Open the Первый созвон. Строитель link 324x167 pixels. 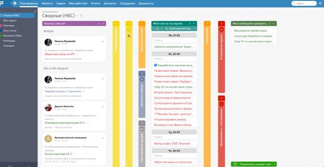coord(63,91)
